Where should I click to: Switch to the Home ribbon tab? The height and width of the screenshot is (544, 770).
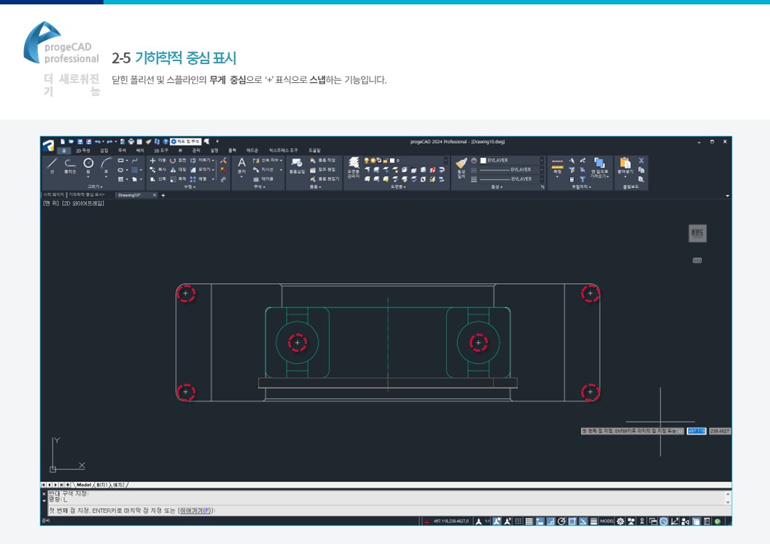coord(64,151)
